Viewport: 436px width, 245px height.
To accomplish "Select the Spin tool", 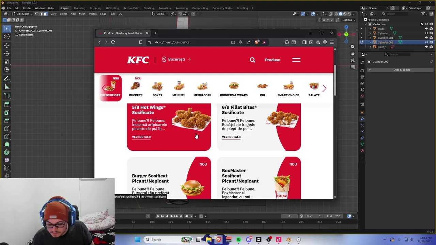I will (7, 152).
